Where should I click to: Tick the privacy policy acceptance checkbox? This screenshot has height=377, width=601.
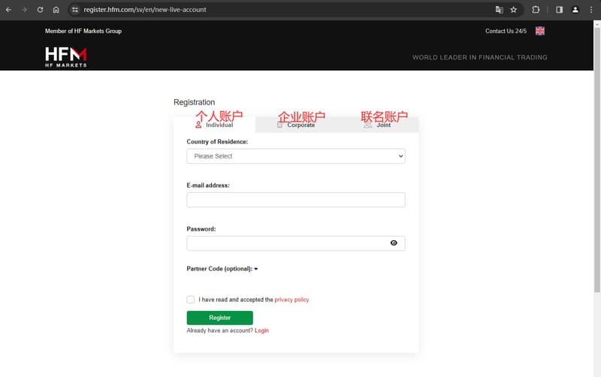click(x=191, y=300)
